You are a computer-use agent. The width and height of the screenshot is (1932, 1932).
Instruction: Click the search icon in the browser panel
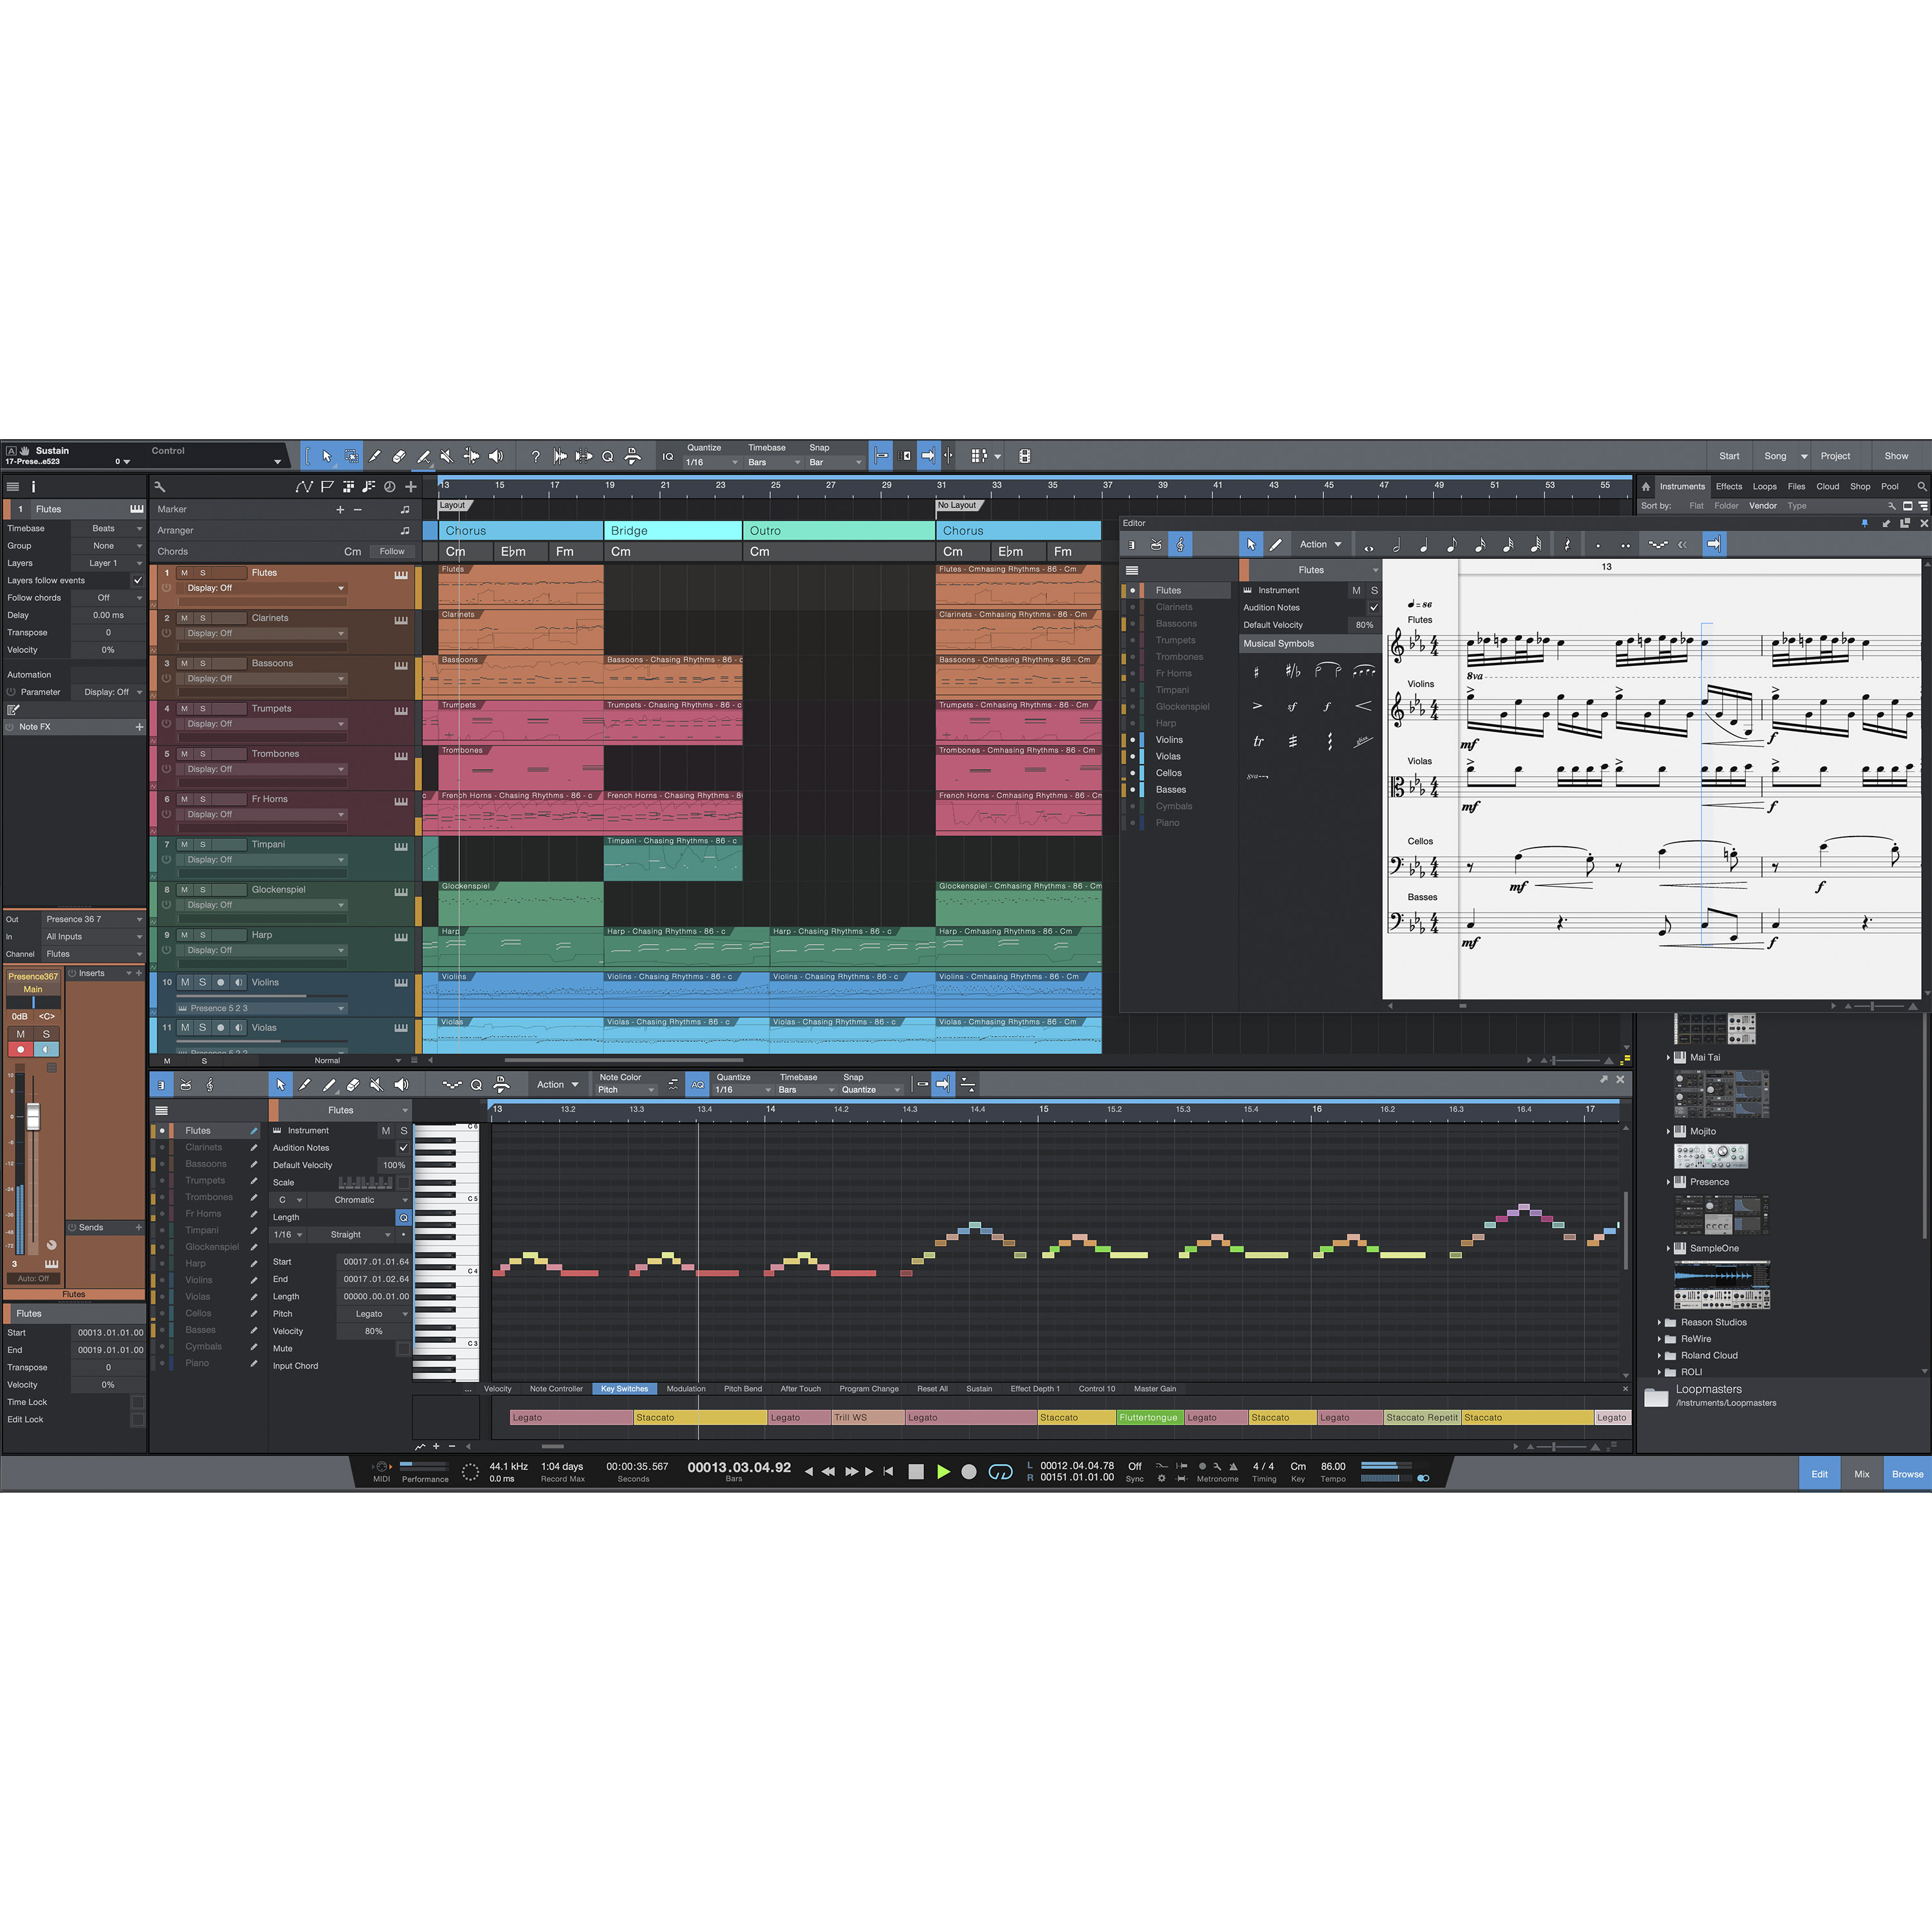pos(1921,487)
